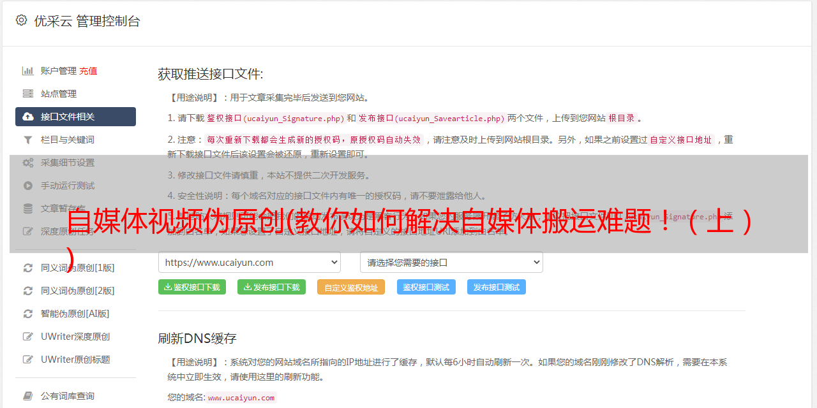This screenshot has height=408, width=817.
Task: Click the 优采云 管理控制台 title
Action: (87, 21)
